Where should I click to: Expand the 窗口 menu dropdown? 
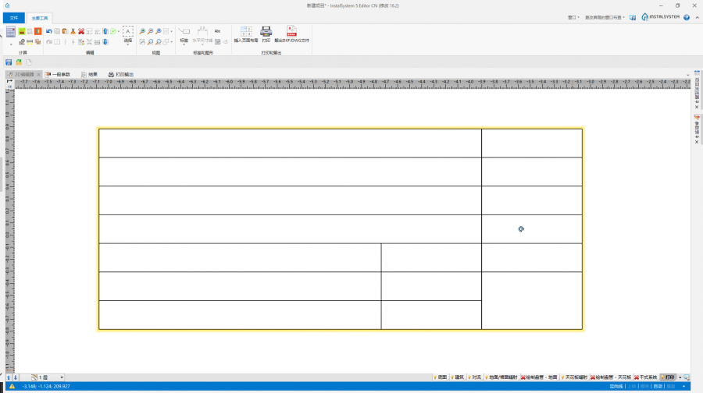tap(573, 16)
